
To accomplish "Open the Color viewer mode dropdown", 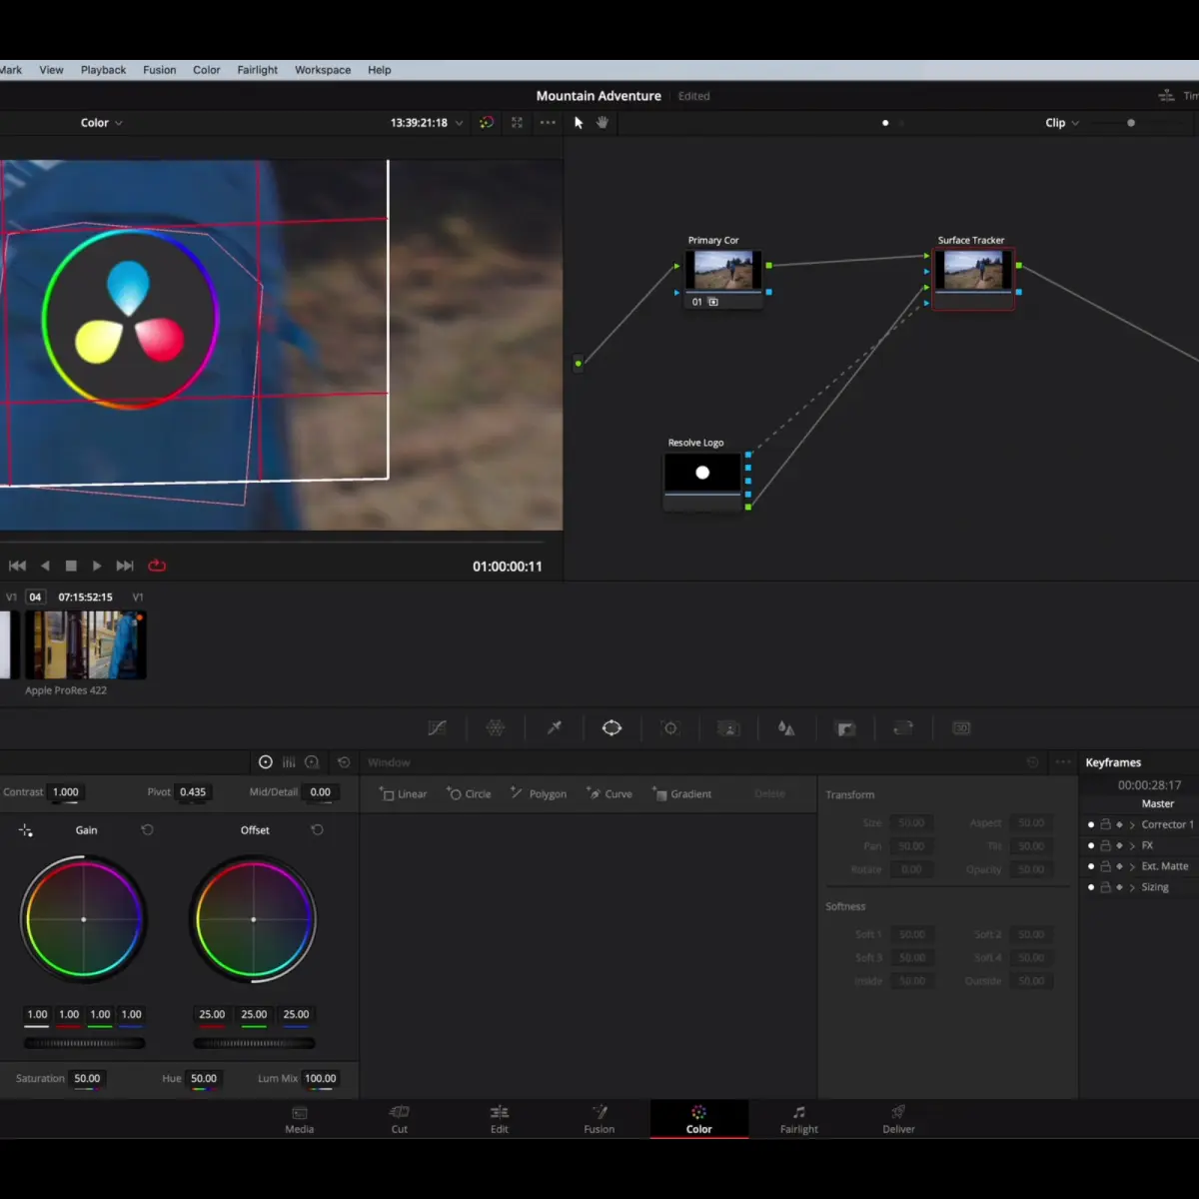I will pos(101,123).
